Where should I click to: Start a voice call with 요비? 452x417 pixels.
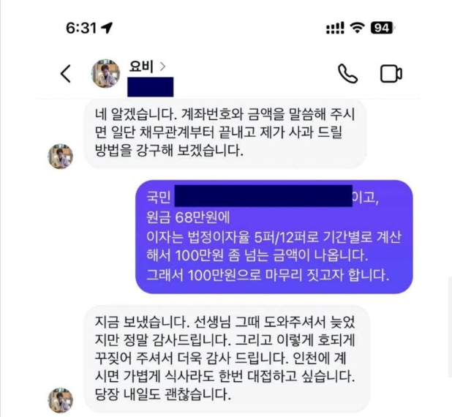tap(347, 74)
